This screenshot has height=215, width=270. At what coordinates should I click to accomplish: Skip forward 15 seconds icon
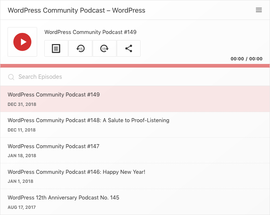pyautogui.click(x=105, y=48)
